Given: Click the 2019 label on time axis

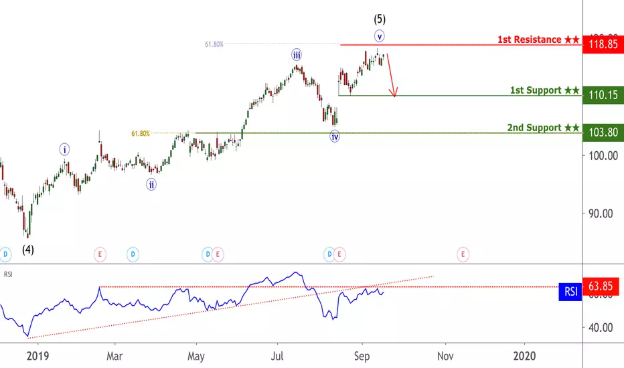Looking at the screenshot, I should pos(37,356).
